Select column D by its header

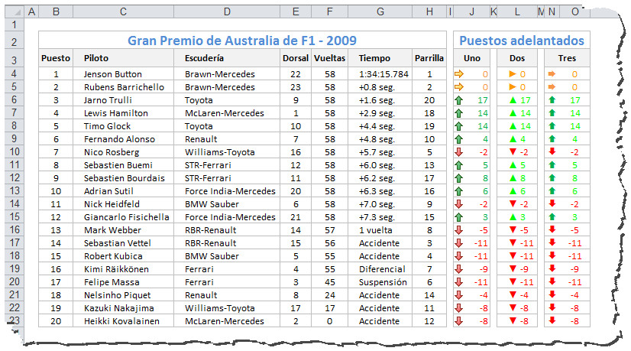click(228, 11)
